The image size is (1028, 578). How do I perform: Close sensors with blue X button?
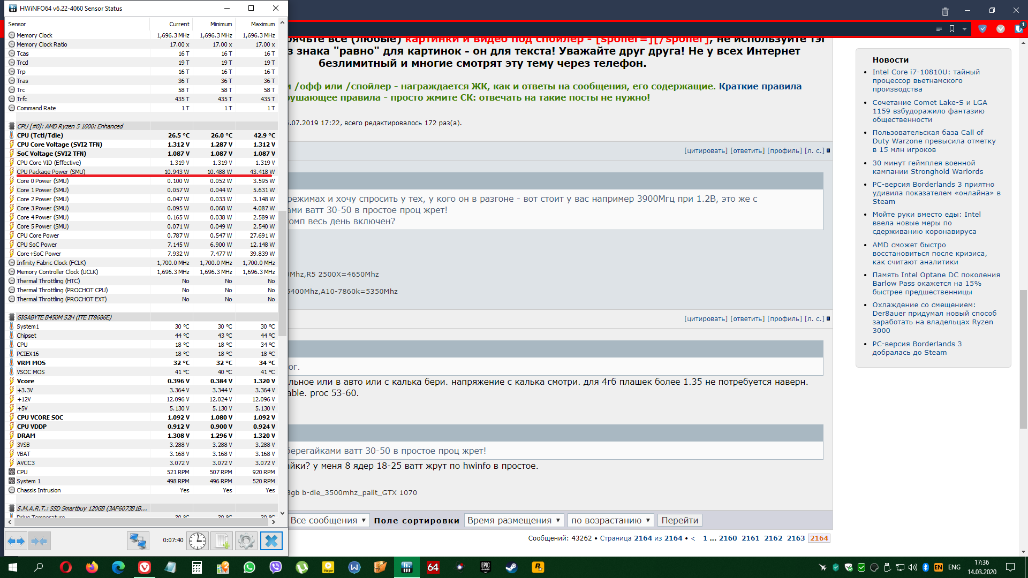coord(271,541)
